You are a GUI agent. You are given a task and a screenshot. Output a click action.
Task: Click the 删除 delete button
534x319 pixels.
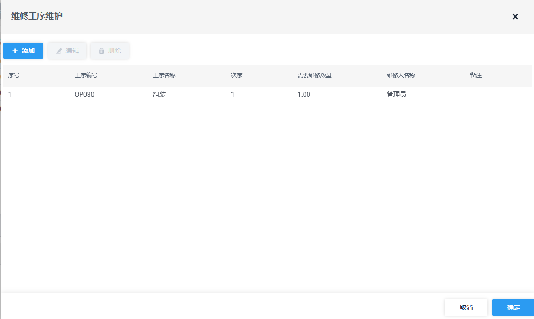click(110, 51)
